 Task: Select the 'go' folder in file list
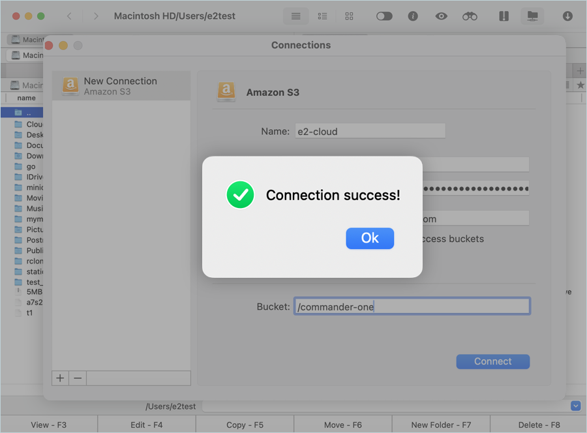click(x=22, y=166)
